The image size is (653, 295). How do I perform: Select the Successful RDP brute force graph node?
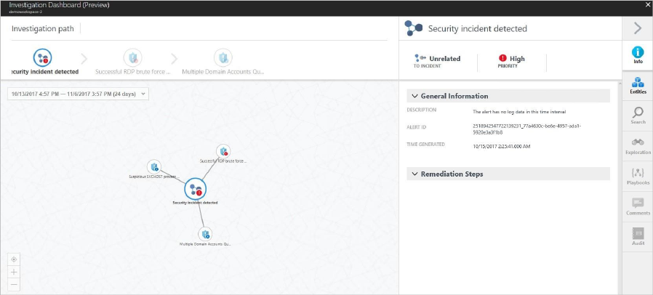coord(223,151)
